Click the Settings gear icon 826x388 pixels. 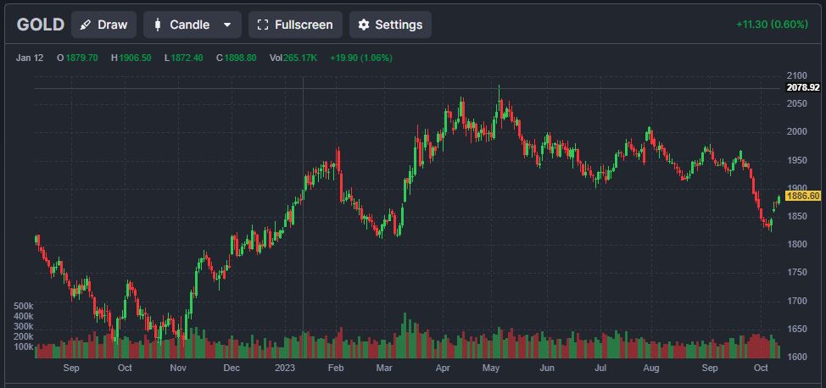click(364, 25)
